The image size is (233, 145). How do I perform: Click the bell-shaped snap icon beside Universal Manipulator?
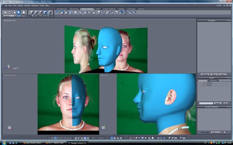[24, 12]
